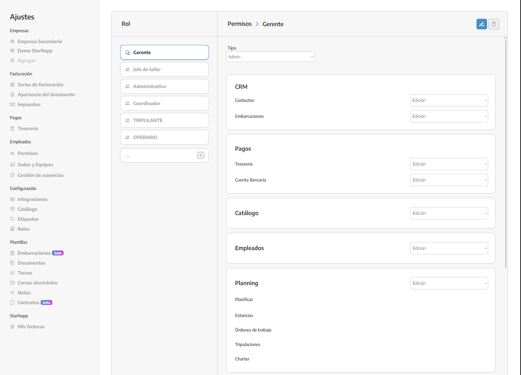Open the Planning permission dropdown
The height and width of the screenshot is (375, 521).
449,283
